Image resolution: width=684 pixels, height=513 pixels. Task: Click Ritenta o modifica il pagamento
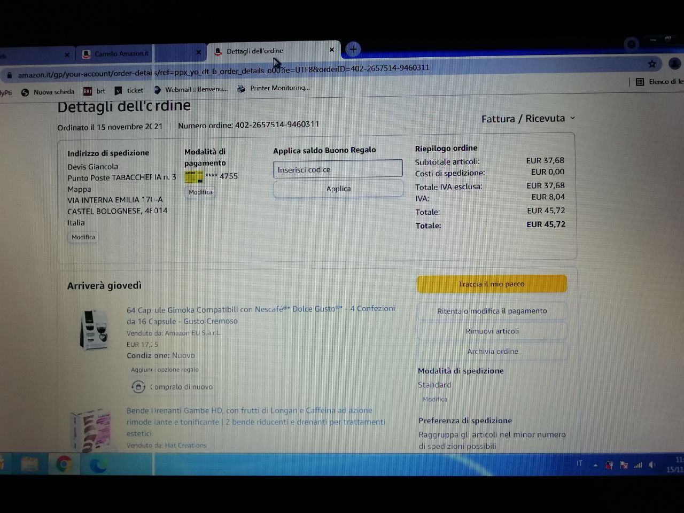492,311
